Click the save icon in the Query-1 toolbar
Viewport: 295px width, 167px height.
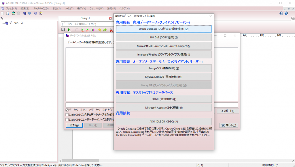click(x=63, y=30)
